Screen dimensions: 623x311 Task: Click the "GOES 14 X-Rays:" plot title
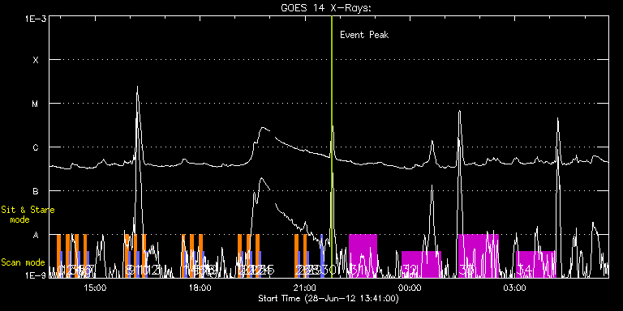coord(325,8)
